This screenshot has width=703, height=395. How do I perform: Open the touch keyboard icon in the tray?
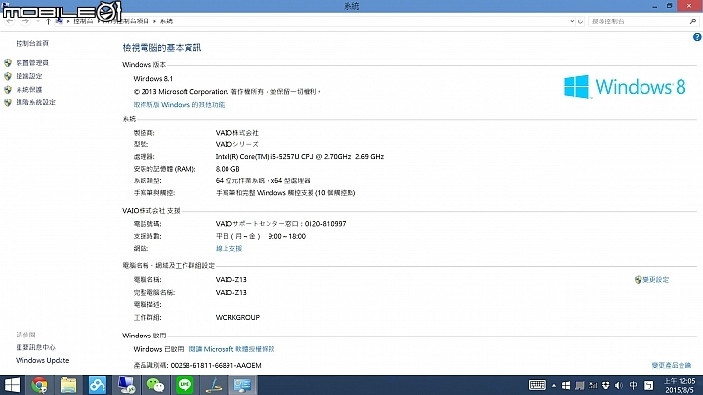pyautogui.click(x=537, y=385)
